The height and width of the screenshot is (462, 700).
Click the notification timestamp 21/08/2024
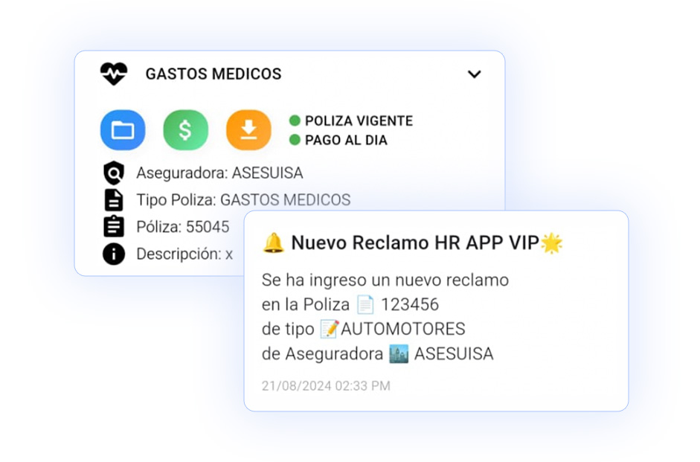(x=326, y=385)
